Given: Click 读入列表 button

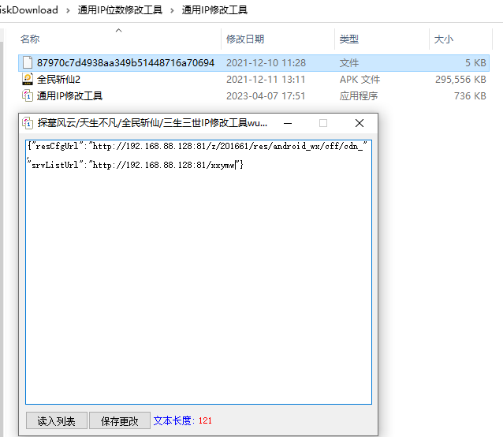Looking at the screenshot, I should pyautogui.click(x=57, y=420).
